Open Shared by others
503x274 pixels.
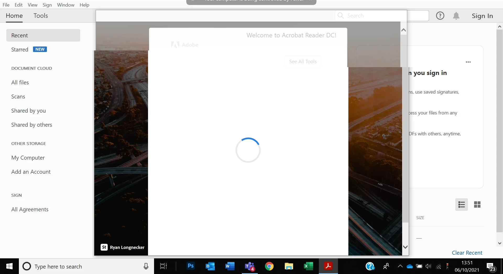[31, 125]
